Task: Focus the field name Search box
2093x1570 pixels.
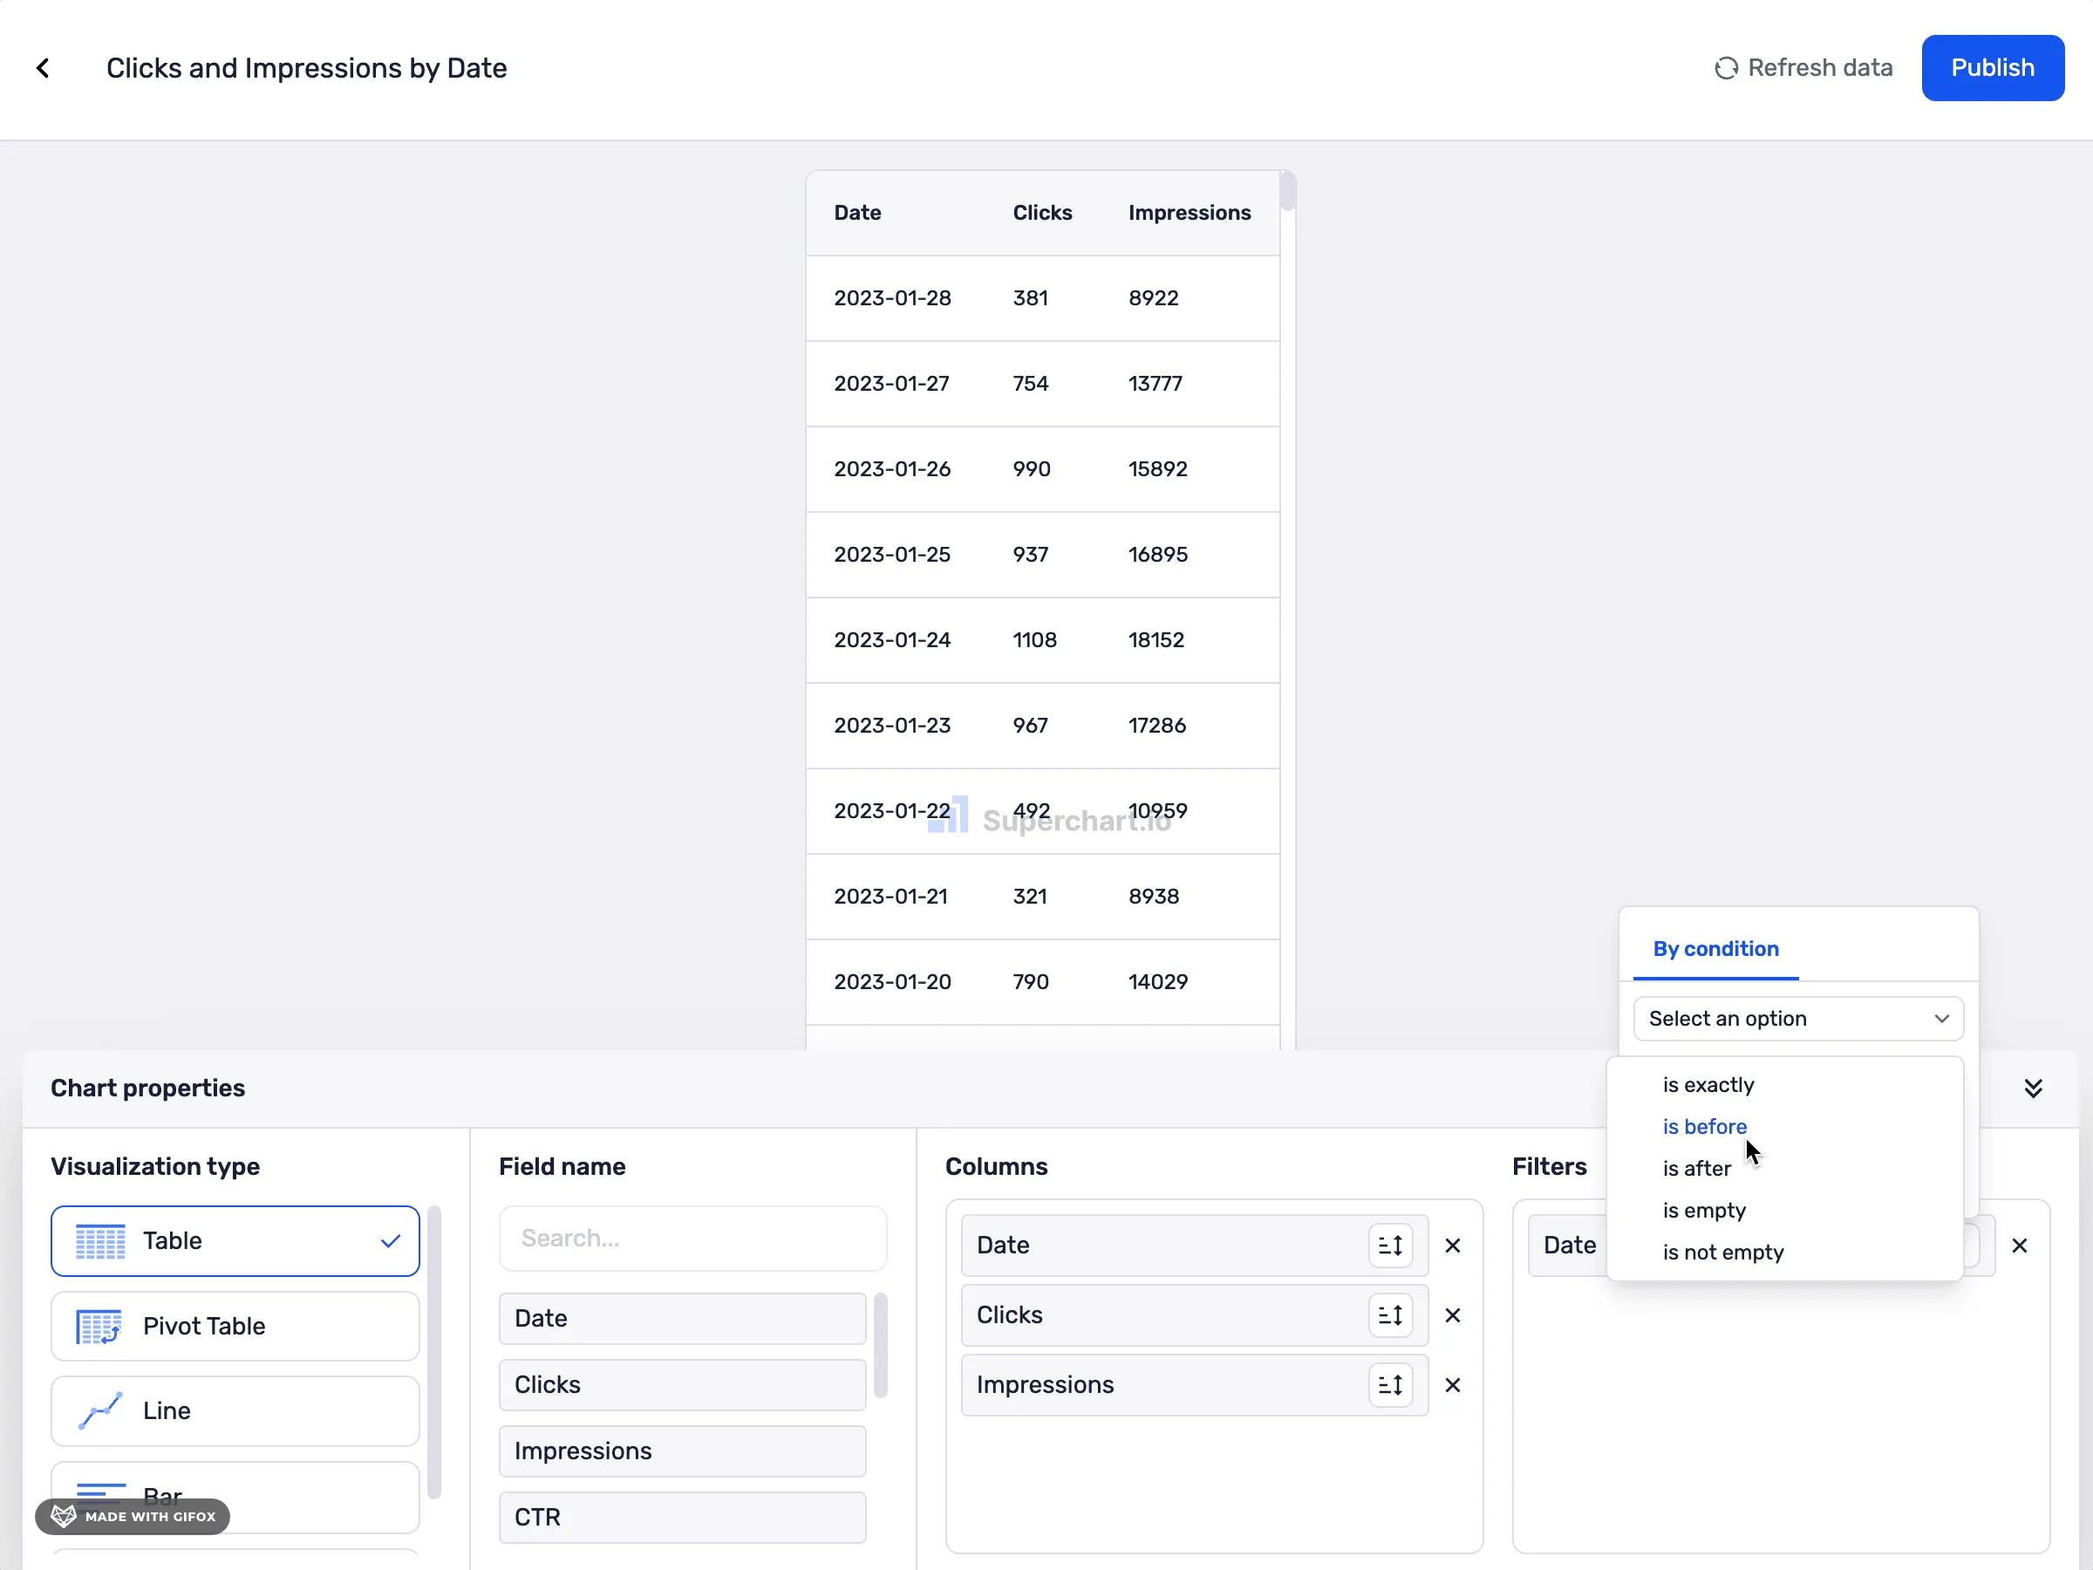Action: click(x=692, y=1238)
